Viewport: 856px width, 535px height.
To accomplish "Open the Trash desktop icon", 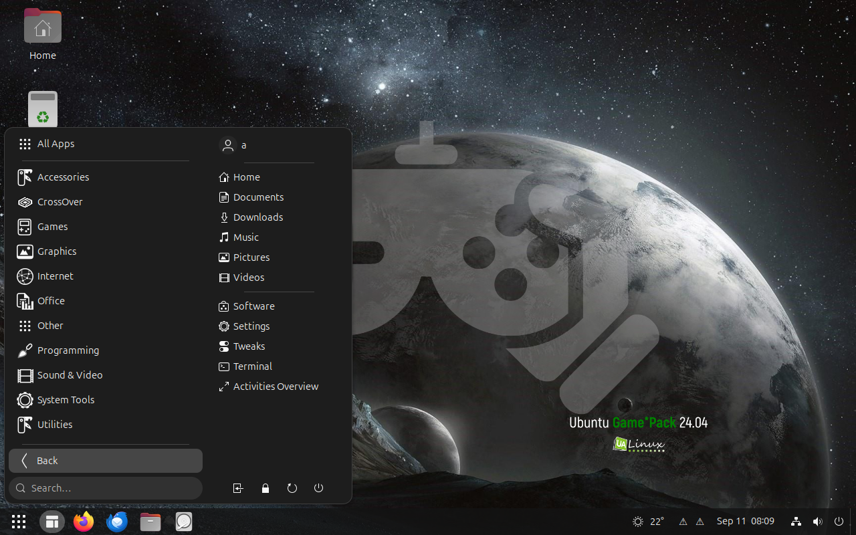I will tap(43, 109).
